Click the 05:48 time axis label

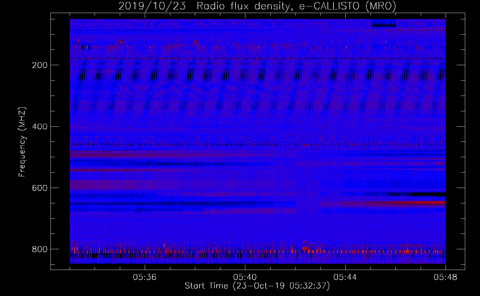tap(445, 277)
